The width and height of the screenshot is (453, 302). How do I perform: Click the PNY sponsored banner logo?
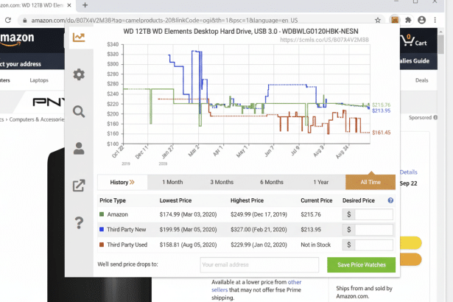coord(48,102)
